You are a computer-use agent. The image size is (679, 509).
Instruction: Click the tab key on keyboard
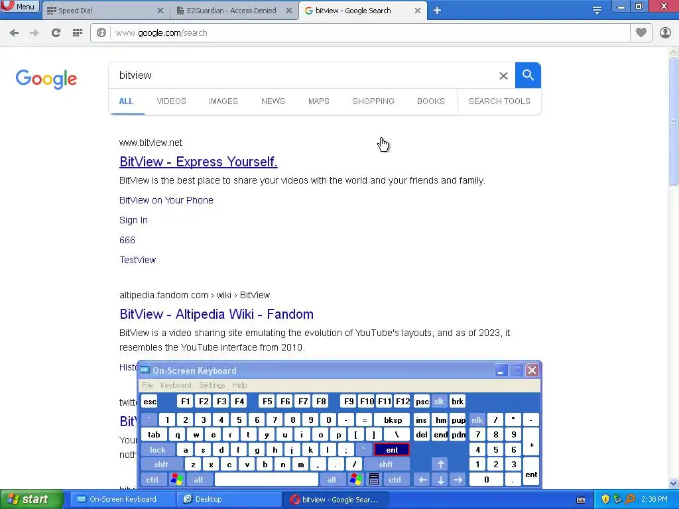coord(154,435)
